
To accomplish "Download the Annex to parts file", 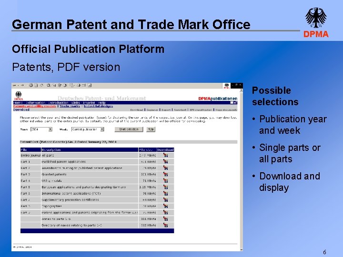I will pyautogui.click(x=165, y=219).
